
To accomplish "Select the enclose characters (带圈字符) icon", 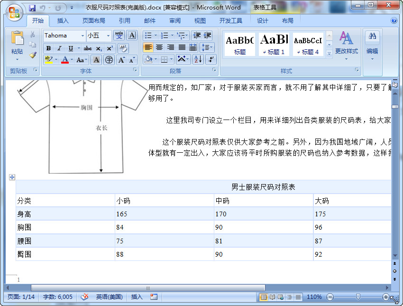I will 108,59.
